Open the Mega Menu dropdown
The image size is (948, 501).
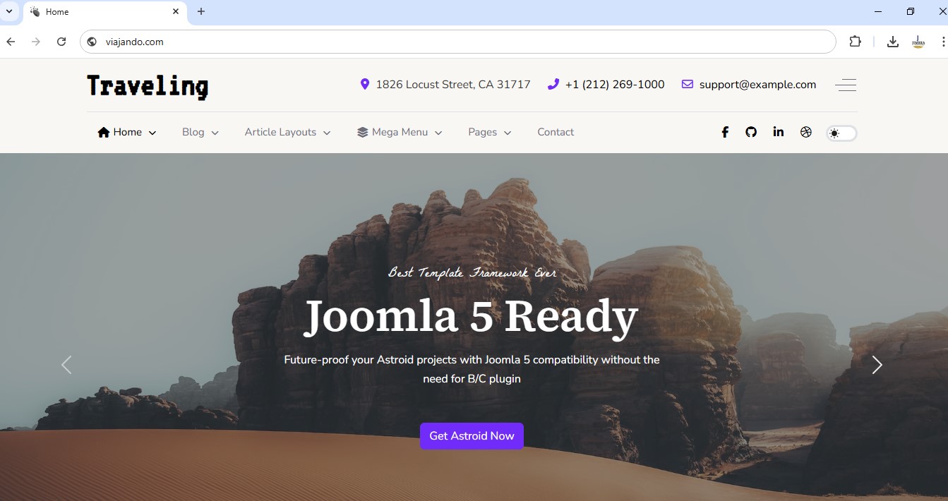pyautogui.click(x=400, y=132)
